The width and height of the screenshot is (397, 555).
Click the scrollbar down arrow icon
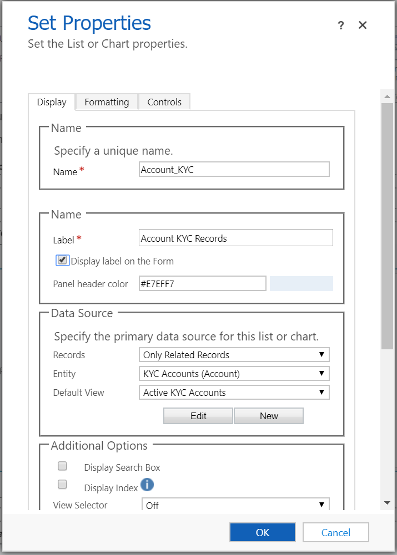click(387, 502)
